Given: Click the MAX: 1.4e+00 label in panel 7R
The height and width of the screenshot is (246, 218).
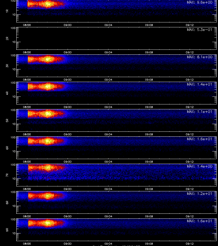Looking at the screenshot, I should tap(199, 166).
